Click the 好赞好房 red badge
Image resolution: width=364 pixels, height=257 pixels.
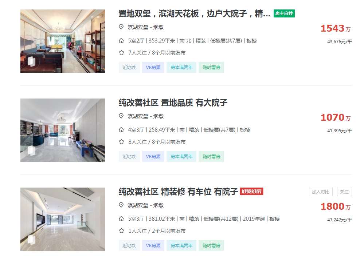pos(251,192)
